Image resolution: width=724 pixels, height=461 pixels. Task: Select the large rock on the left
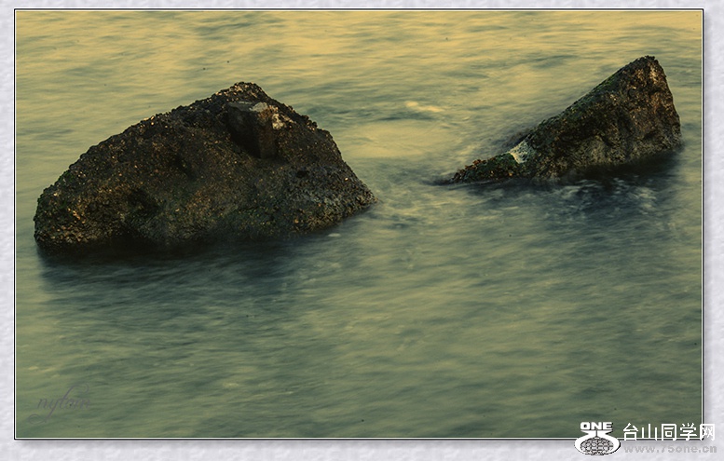pos(196,177)
